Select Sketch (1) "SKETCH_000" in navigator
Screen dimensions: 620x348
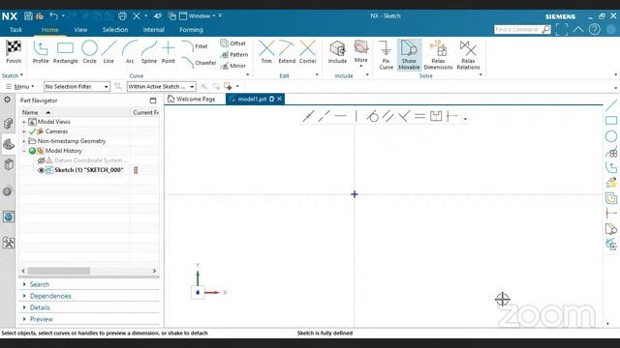[88, 170]
